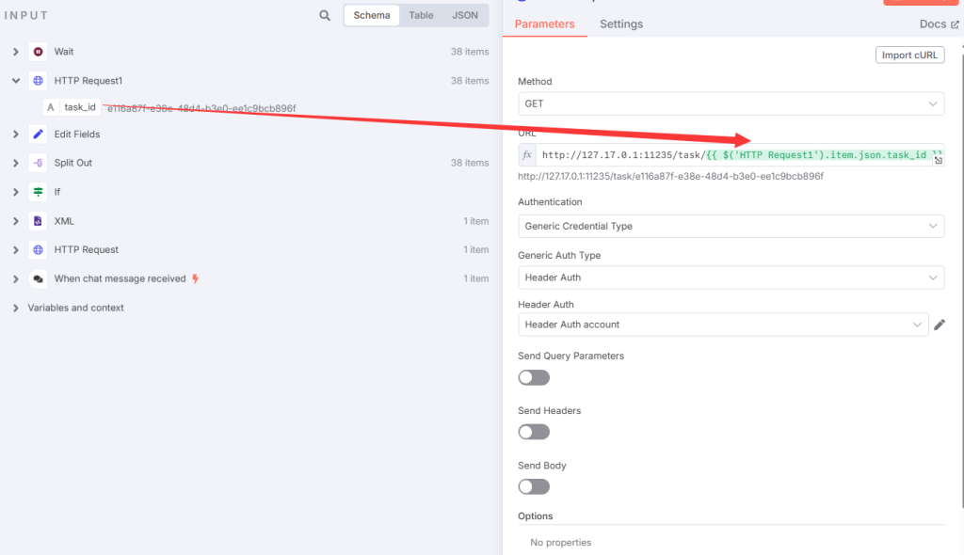964x555 pixels.
Task: Open the Generic Auth Type dropdown
Action: click(x=731, y=277)
